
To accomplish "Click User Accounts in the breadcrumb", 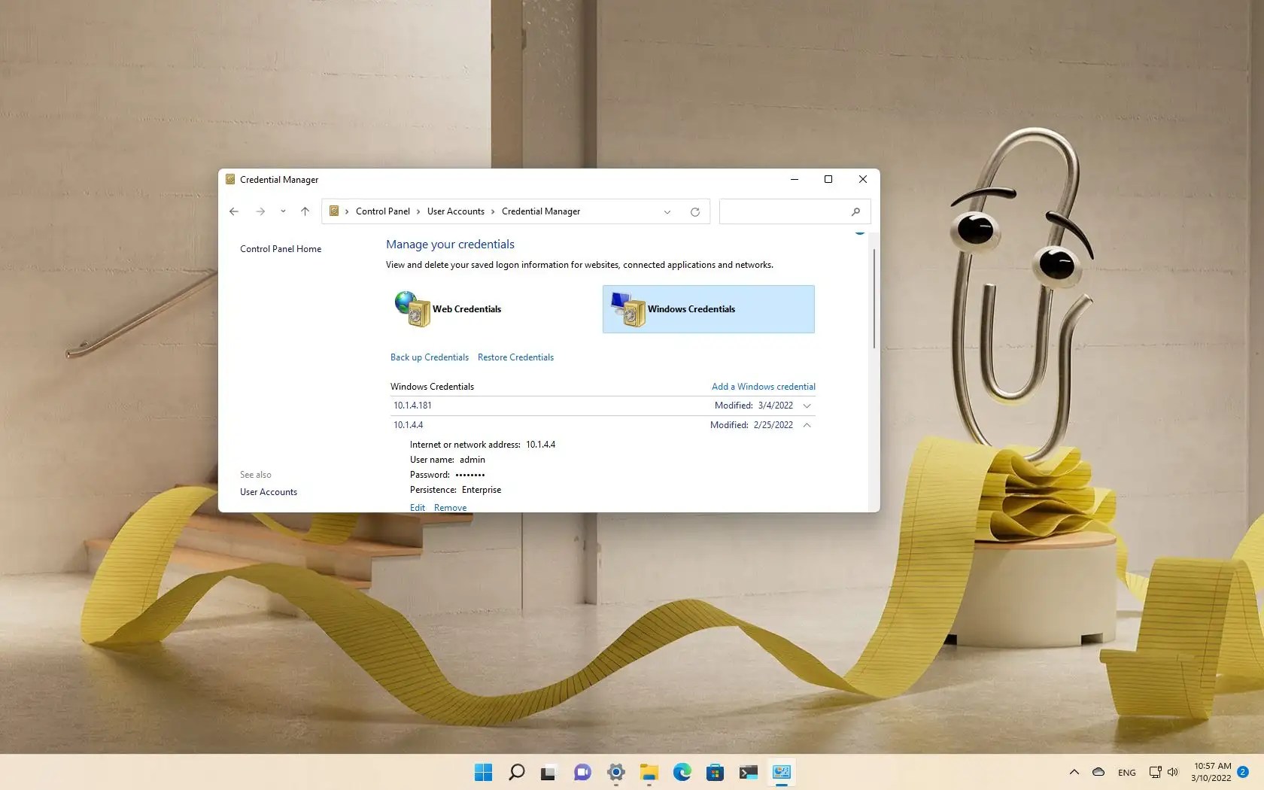I will click(x=456, y=211).
